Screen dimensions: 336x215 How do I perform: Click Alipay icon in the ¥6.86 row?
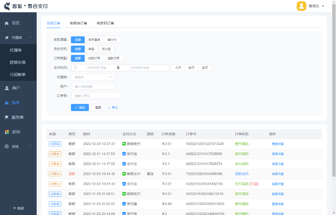[124, 204]
